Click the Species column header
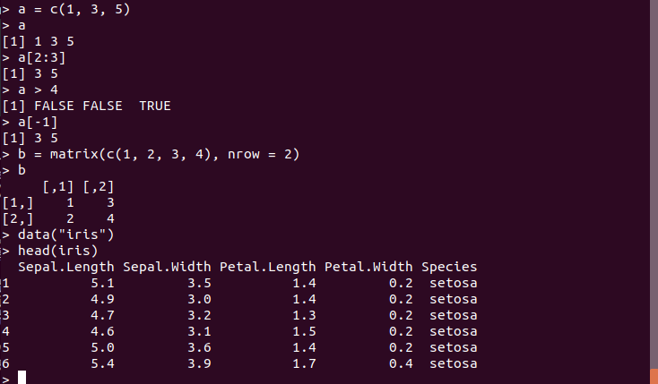 coord(449,268)
